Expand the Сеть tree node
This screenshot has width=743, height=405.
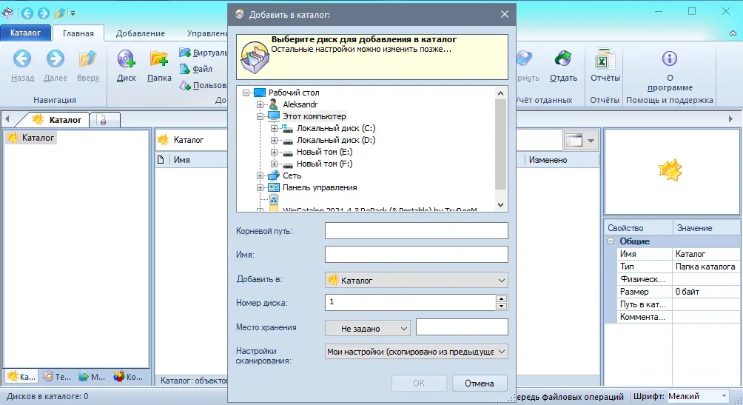260,175
